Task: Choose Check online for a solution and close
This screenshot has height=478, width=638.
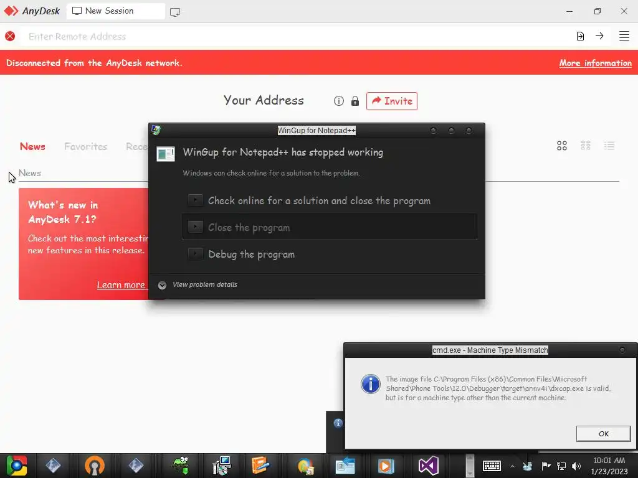Action: coord(330,200)
